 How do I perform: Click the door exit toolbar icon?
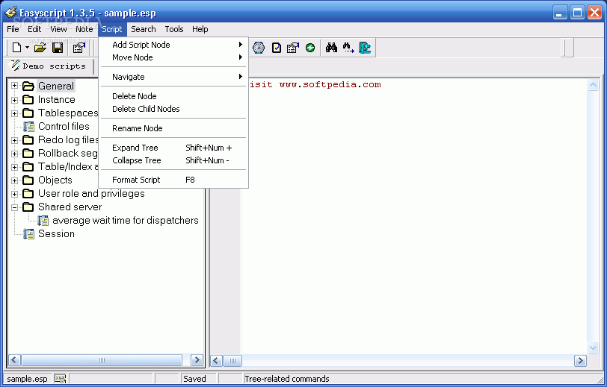click(x=365, y=48)
